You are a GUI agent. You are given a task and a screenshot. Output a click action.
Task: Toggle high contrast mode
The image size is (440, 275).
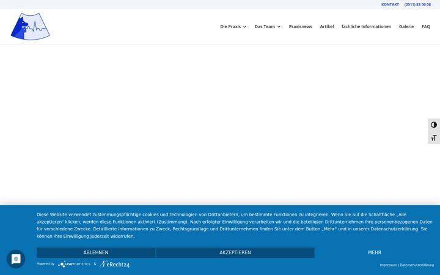tap(434, 125)
